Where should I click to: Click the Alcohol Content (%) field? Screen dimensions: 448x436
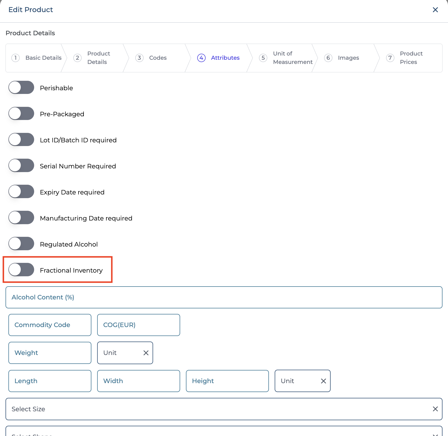coord(224,297)
